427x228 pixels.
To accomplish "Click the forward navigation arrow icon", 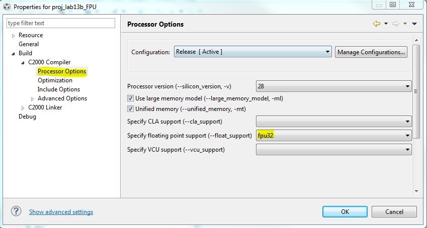I will [395, 24].
